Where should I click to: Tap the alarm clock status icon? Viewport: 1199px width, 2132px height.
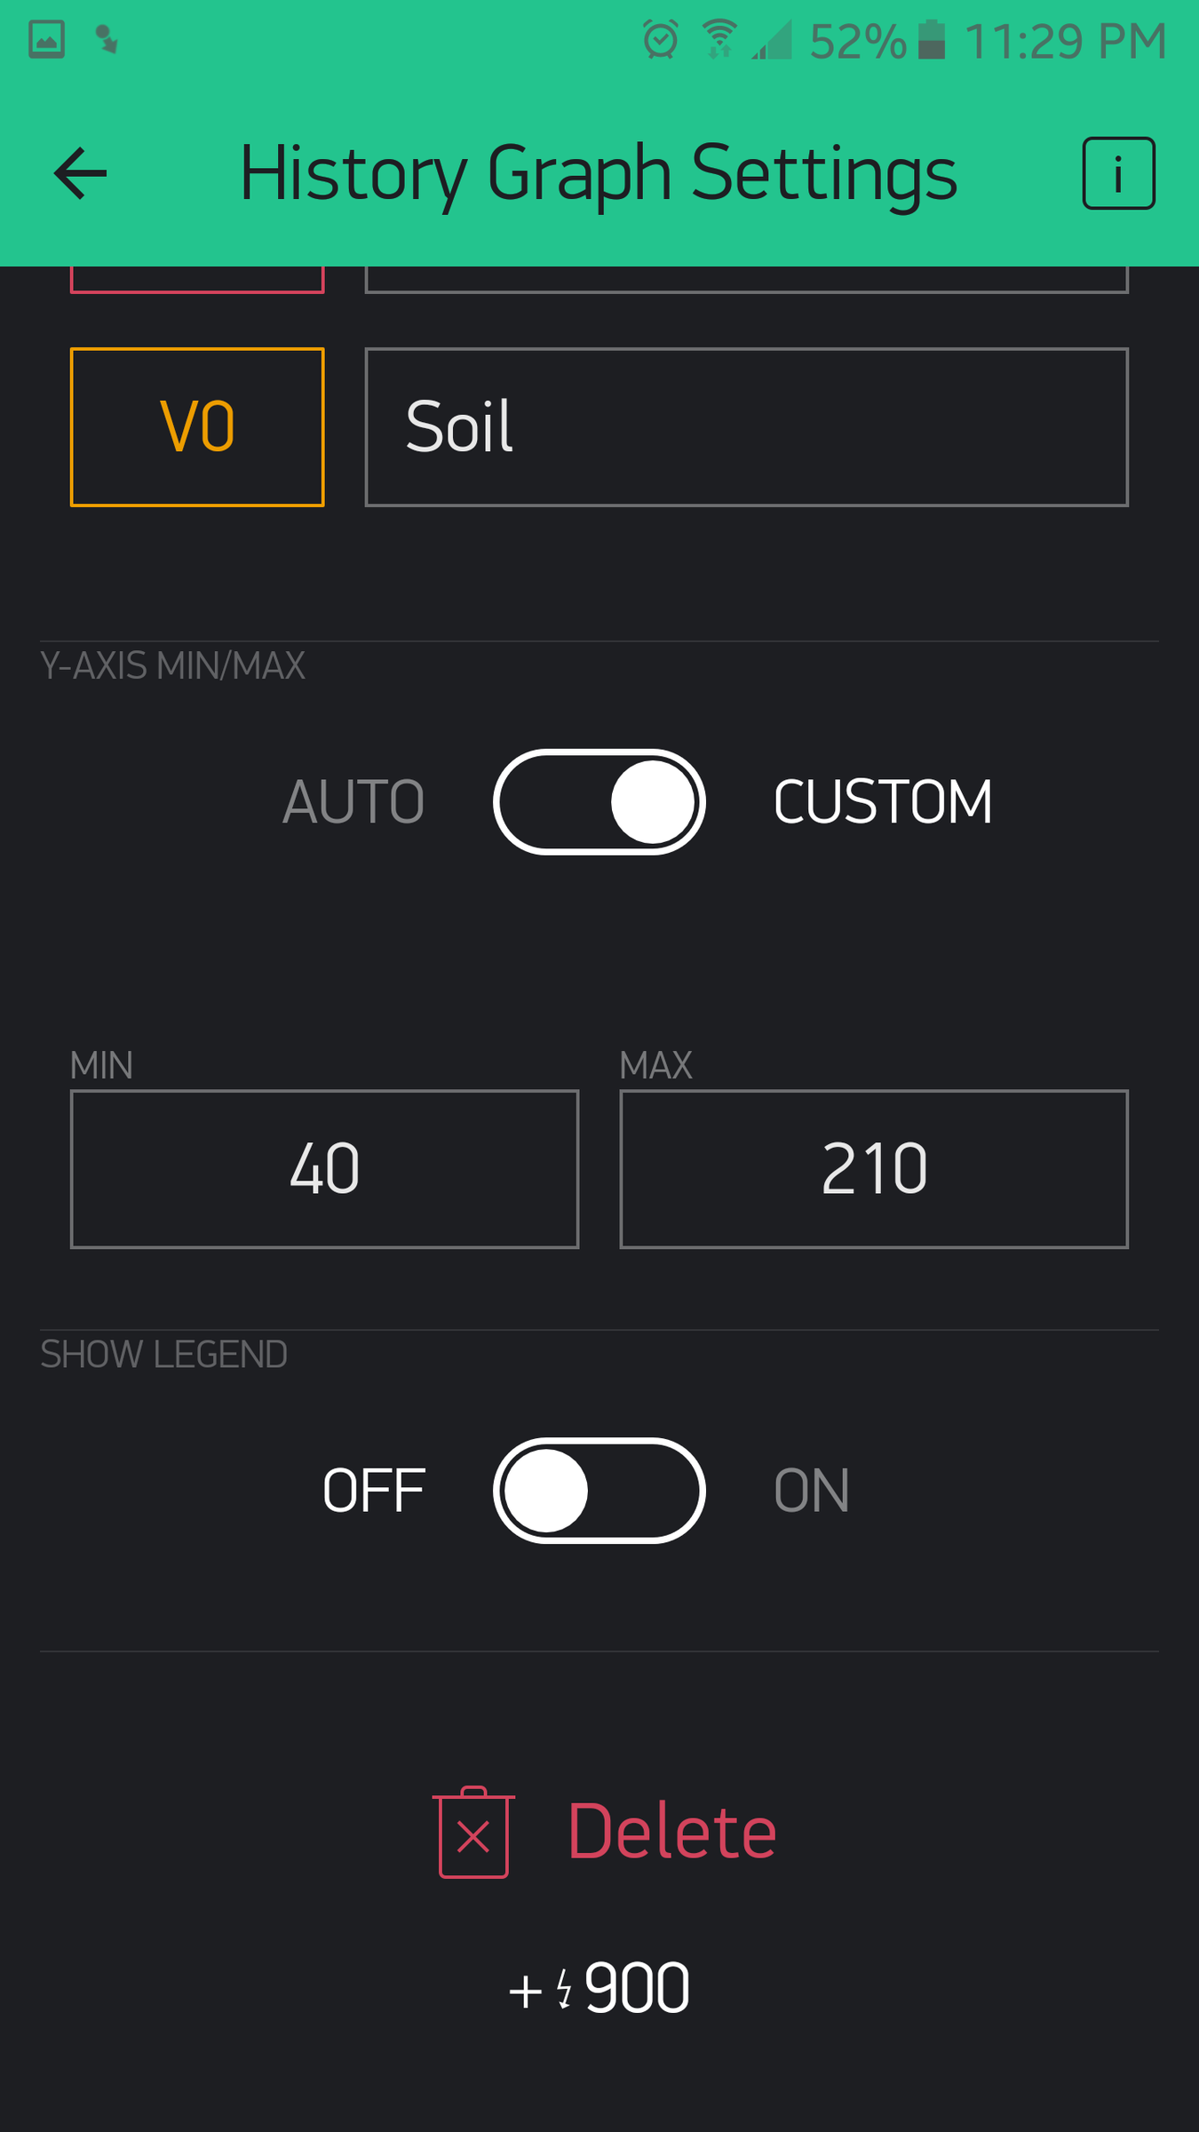tap(660, 40)
